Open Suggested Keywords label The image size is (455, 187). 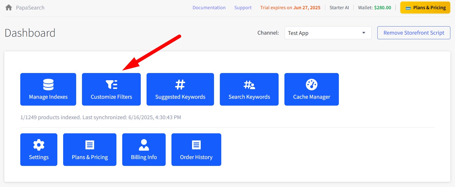point(180,97)
